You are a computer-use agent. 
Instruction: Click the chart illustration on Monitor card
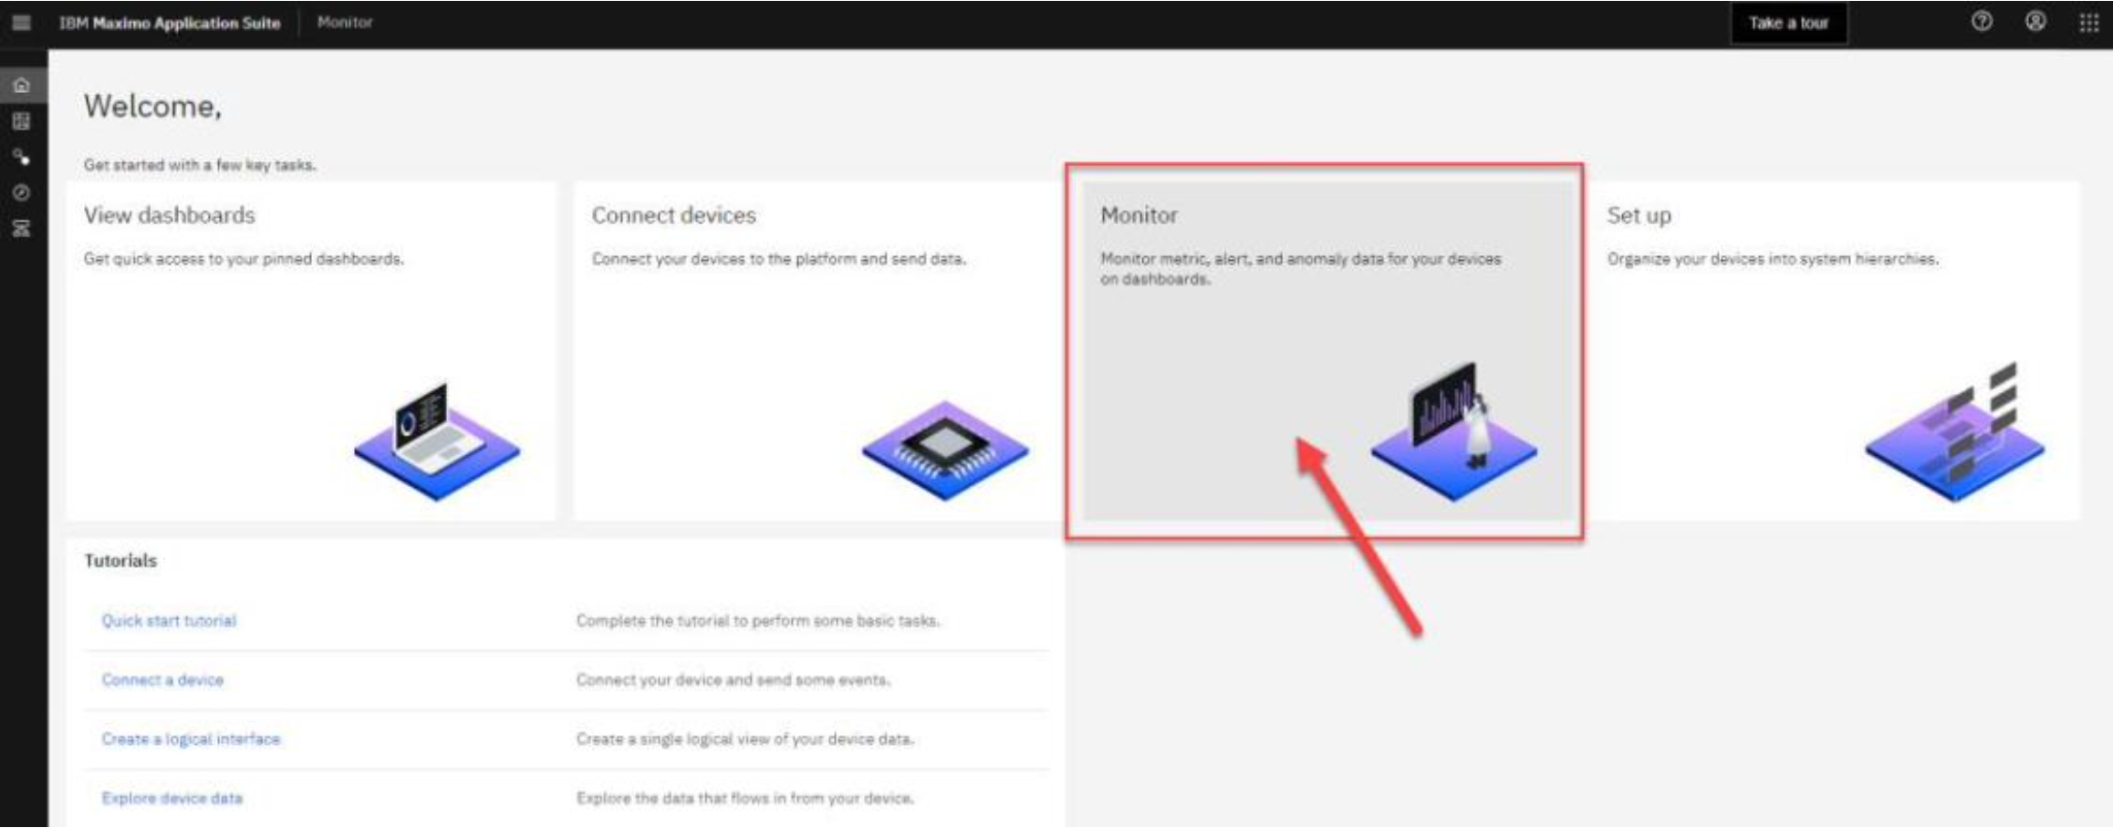click(1454, 431)
